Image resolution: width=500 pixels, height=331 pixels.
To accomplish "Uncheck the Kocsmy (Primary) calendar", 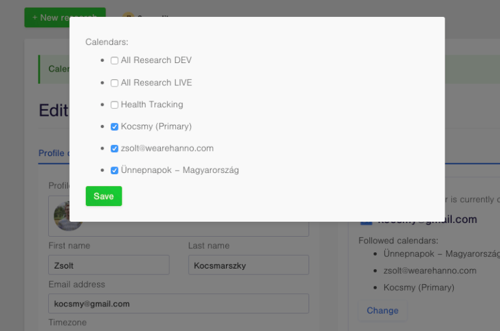I will click(115, 127).
